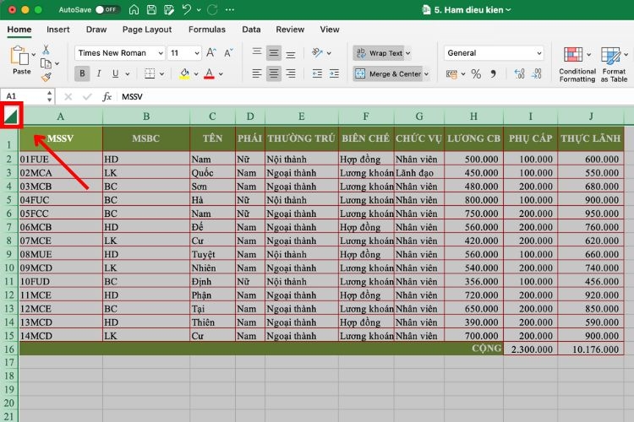Click Merge & Center button
The height and width of the screenshot is (422, 634).
tap(388, 74)
